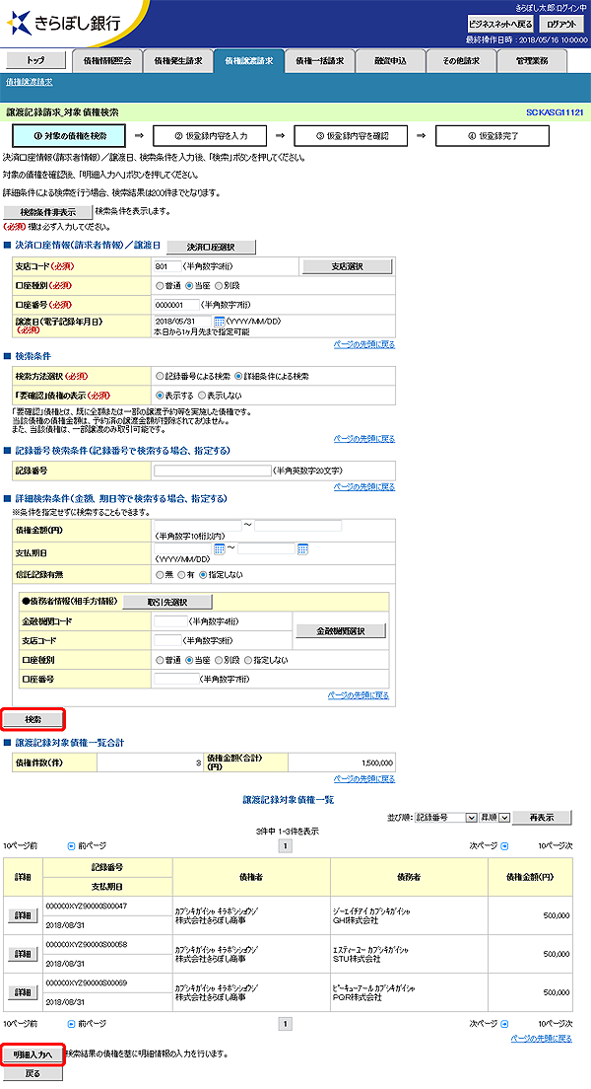This screenshot has width=591, height=1089.
Task: Switch to その他請求 tab
Action: point(461,61)
